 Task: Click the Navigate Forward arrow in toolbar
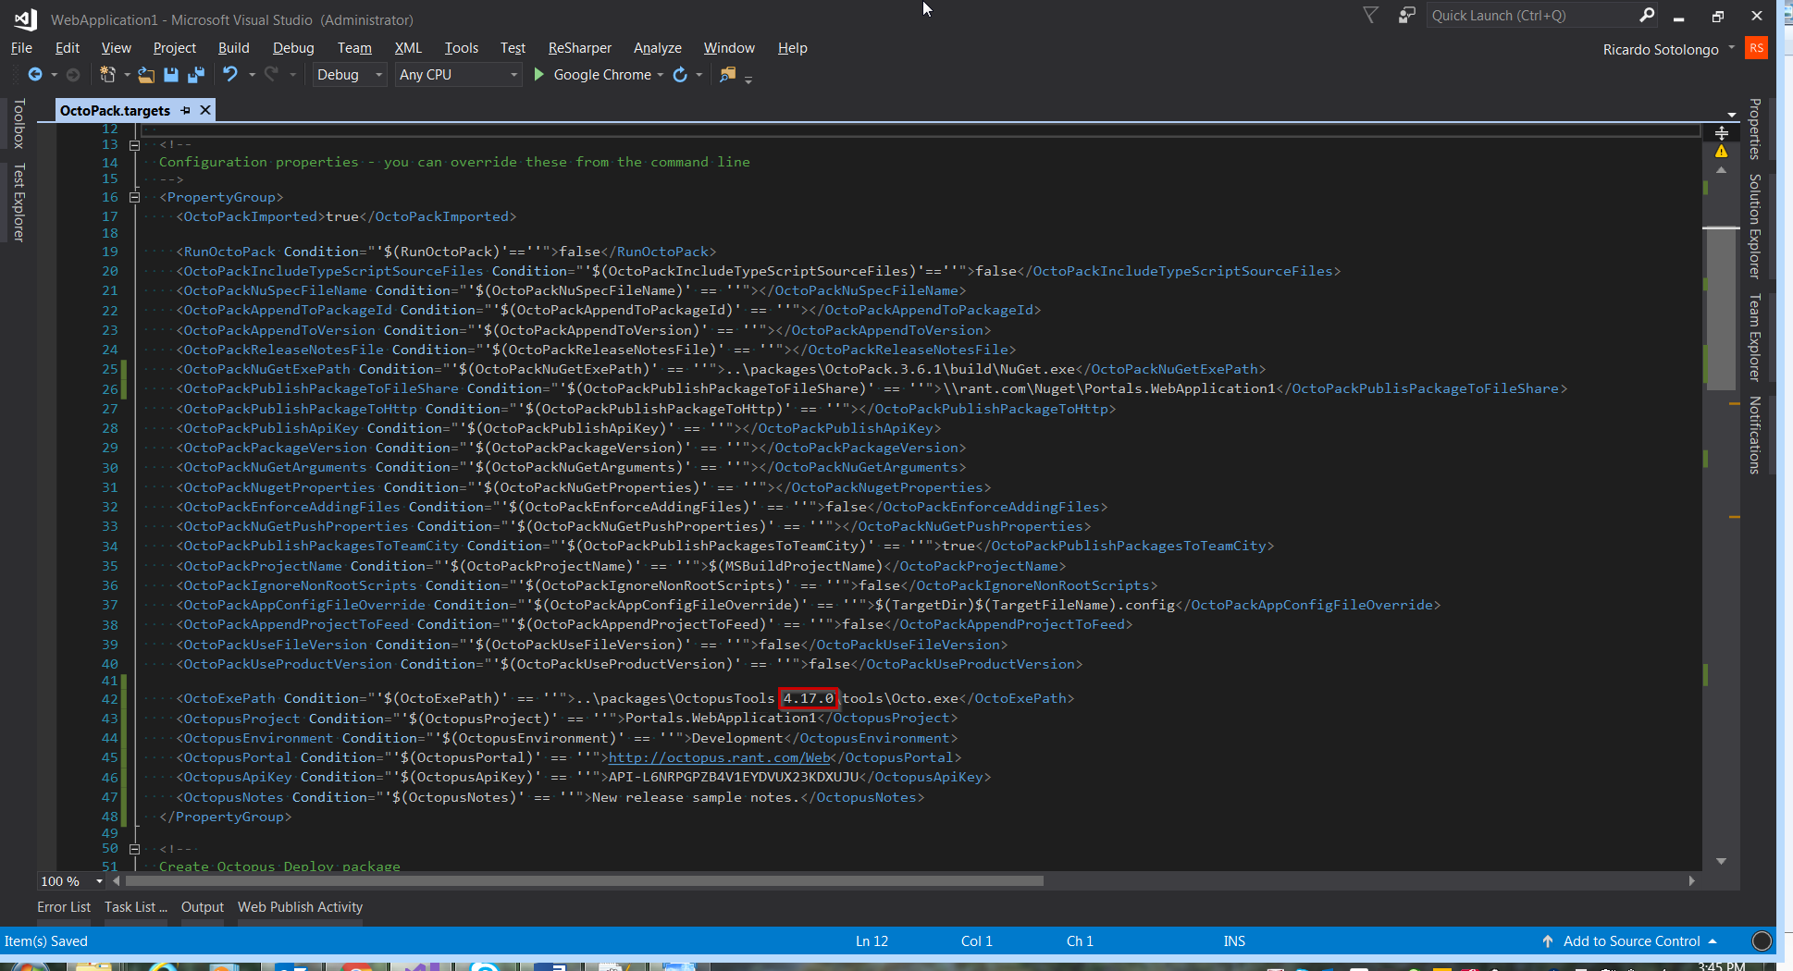[x=73, y=75]
